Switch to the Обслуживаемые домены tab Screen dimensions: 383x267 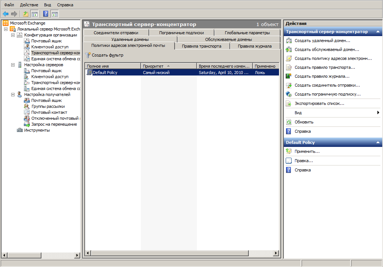point(228,39)
